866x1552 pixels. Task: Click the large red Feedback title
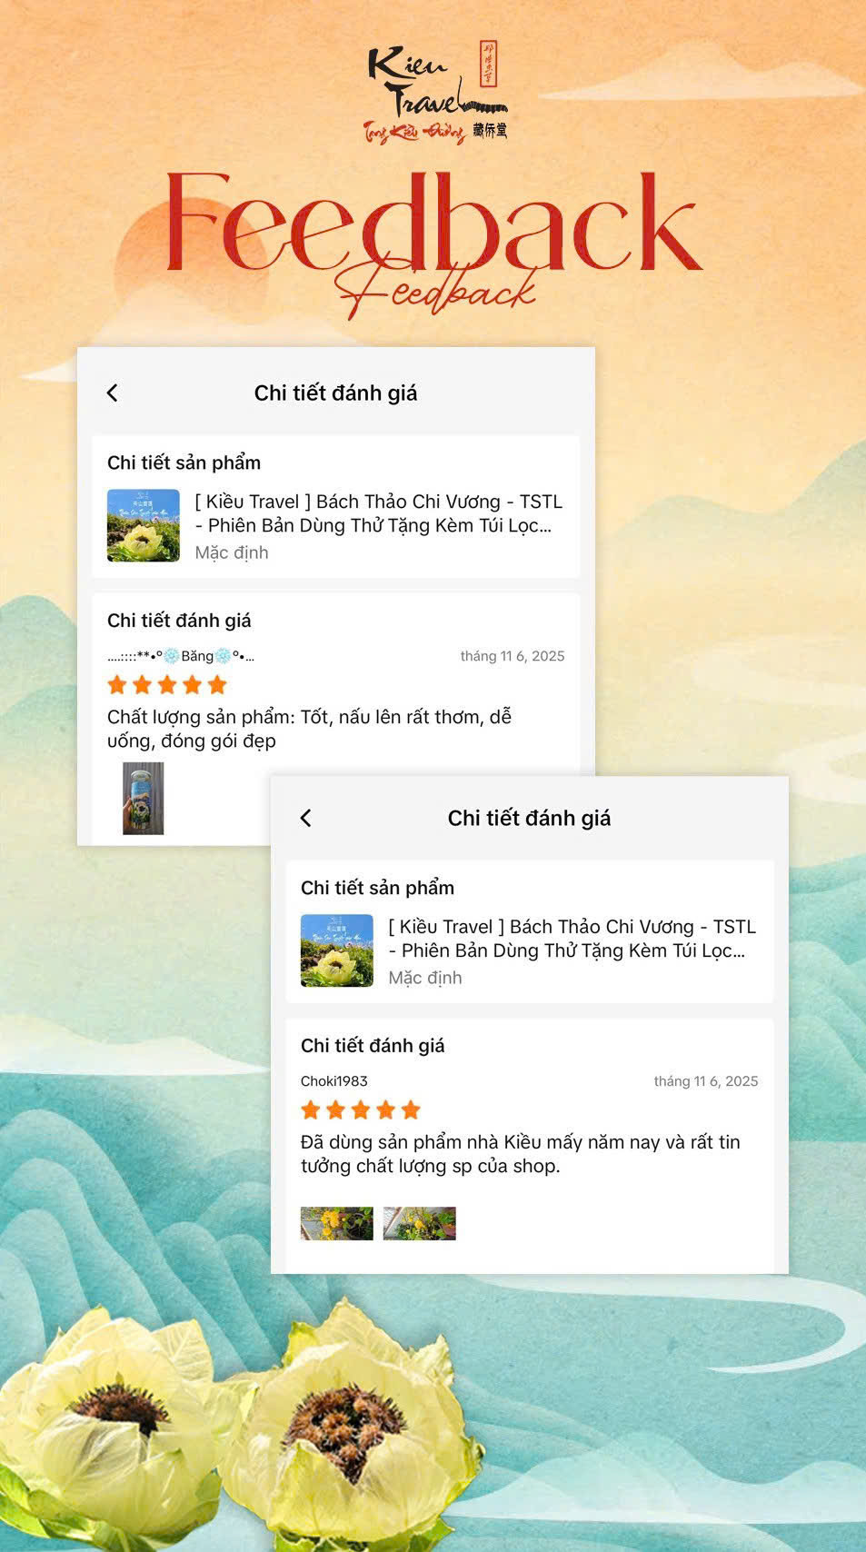(433, 224)
